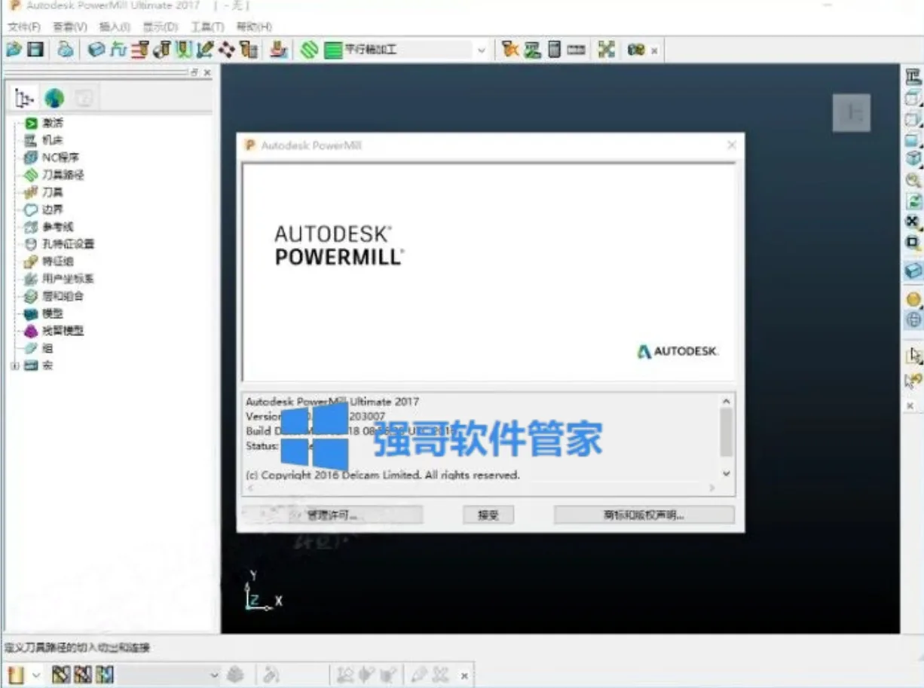
Task: Select the ISO view cube icon
Action: tap(913, 159)
